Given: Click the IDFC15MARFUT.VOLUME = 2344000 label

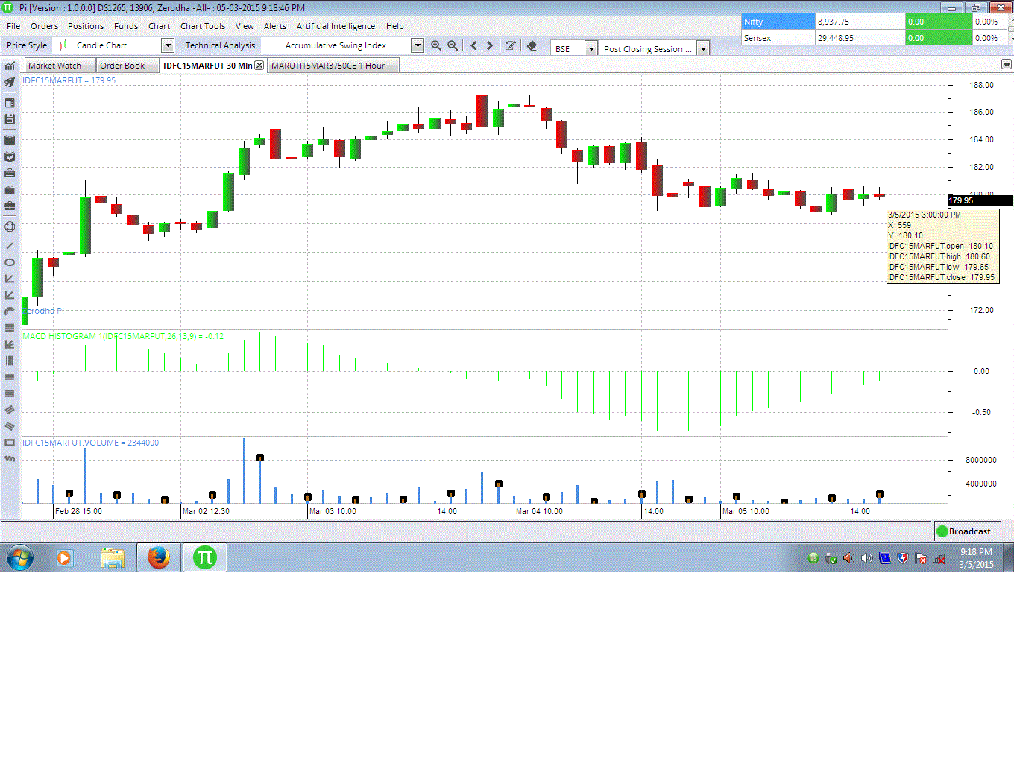Looking at the screenshot, I should (90, 443).
